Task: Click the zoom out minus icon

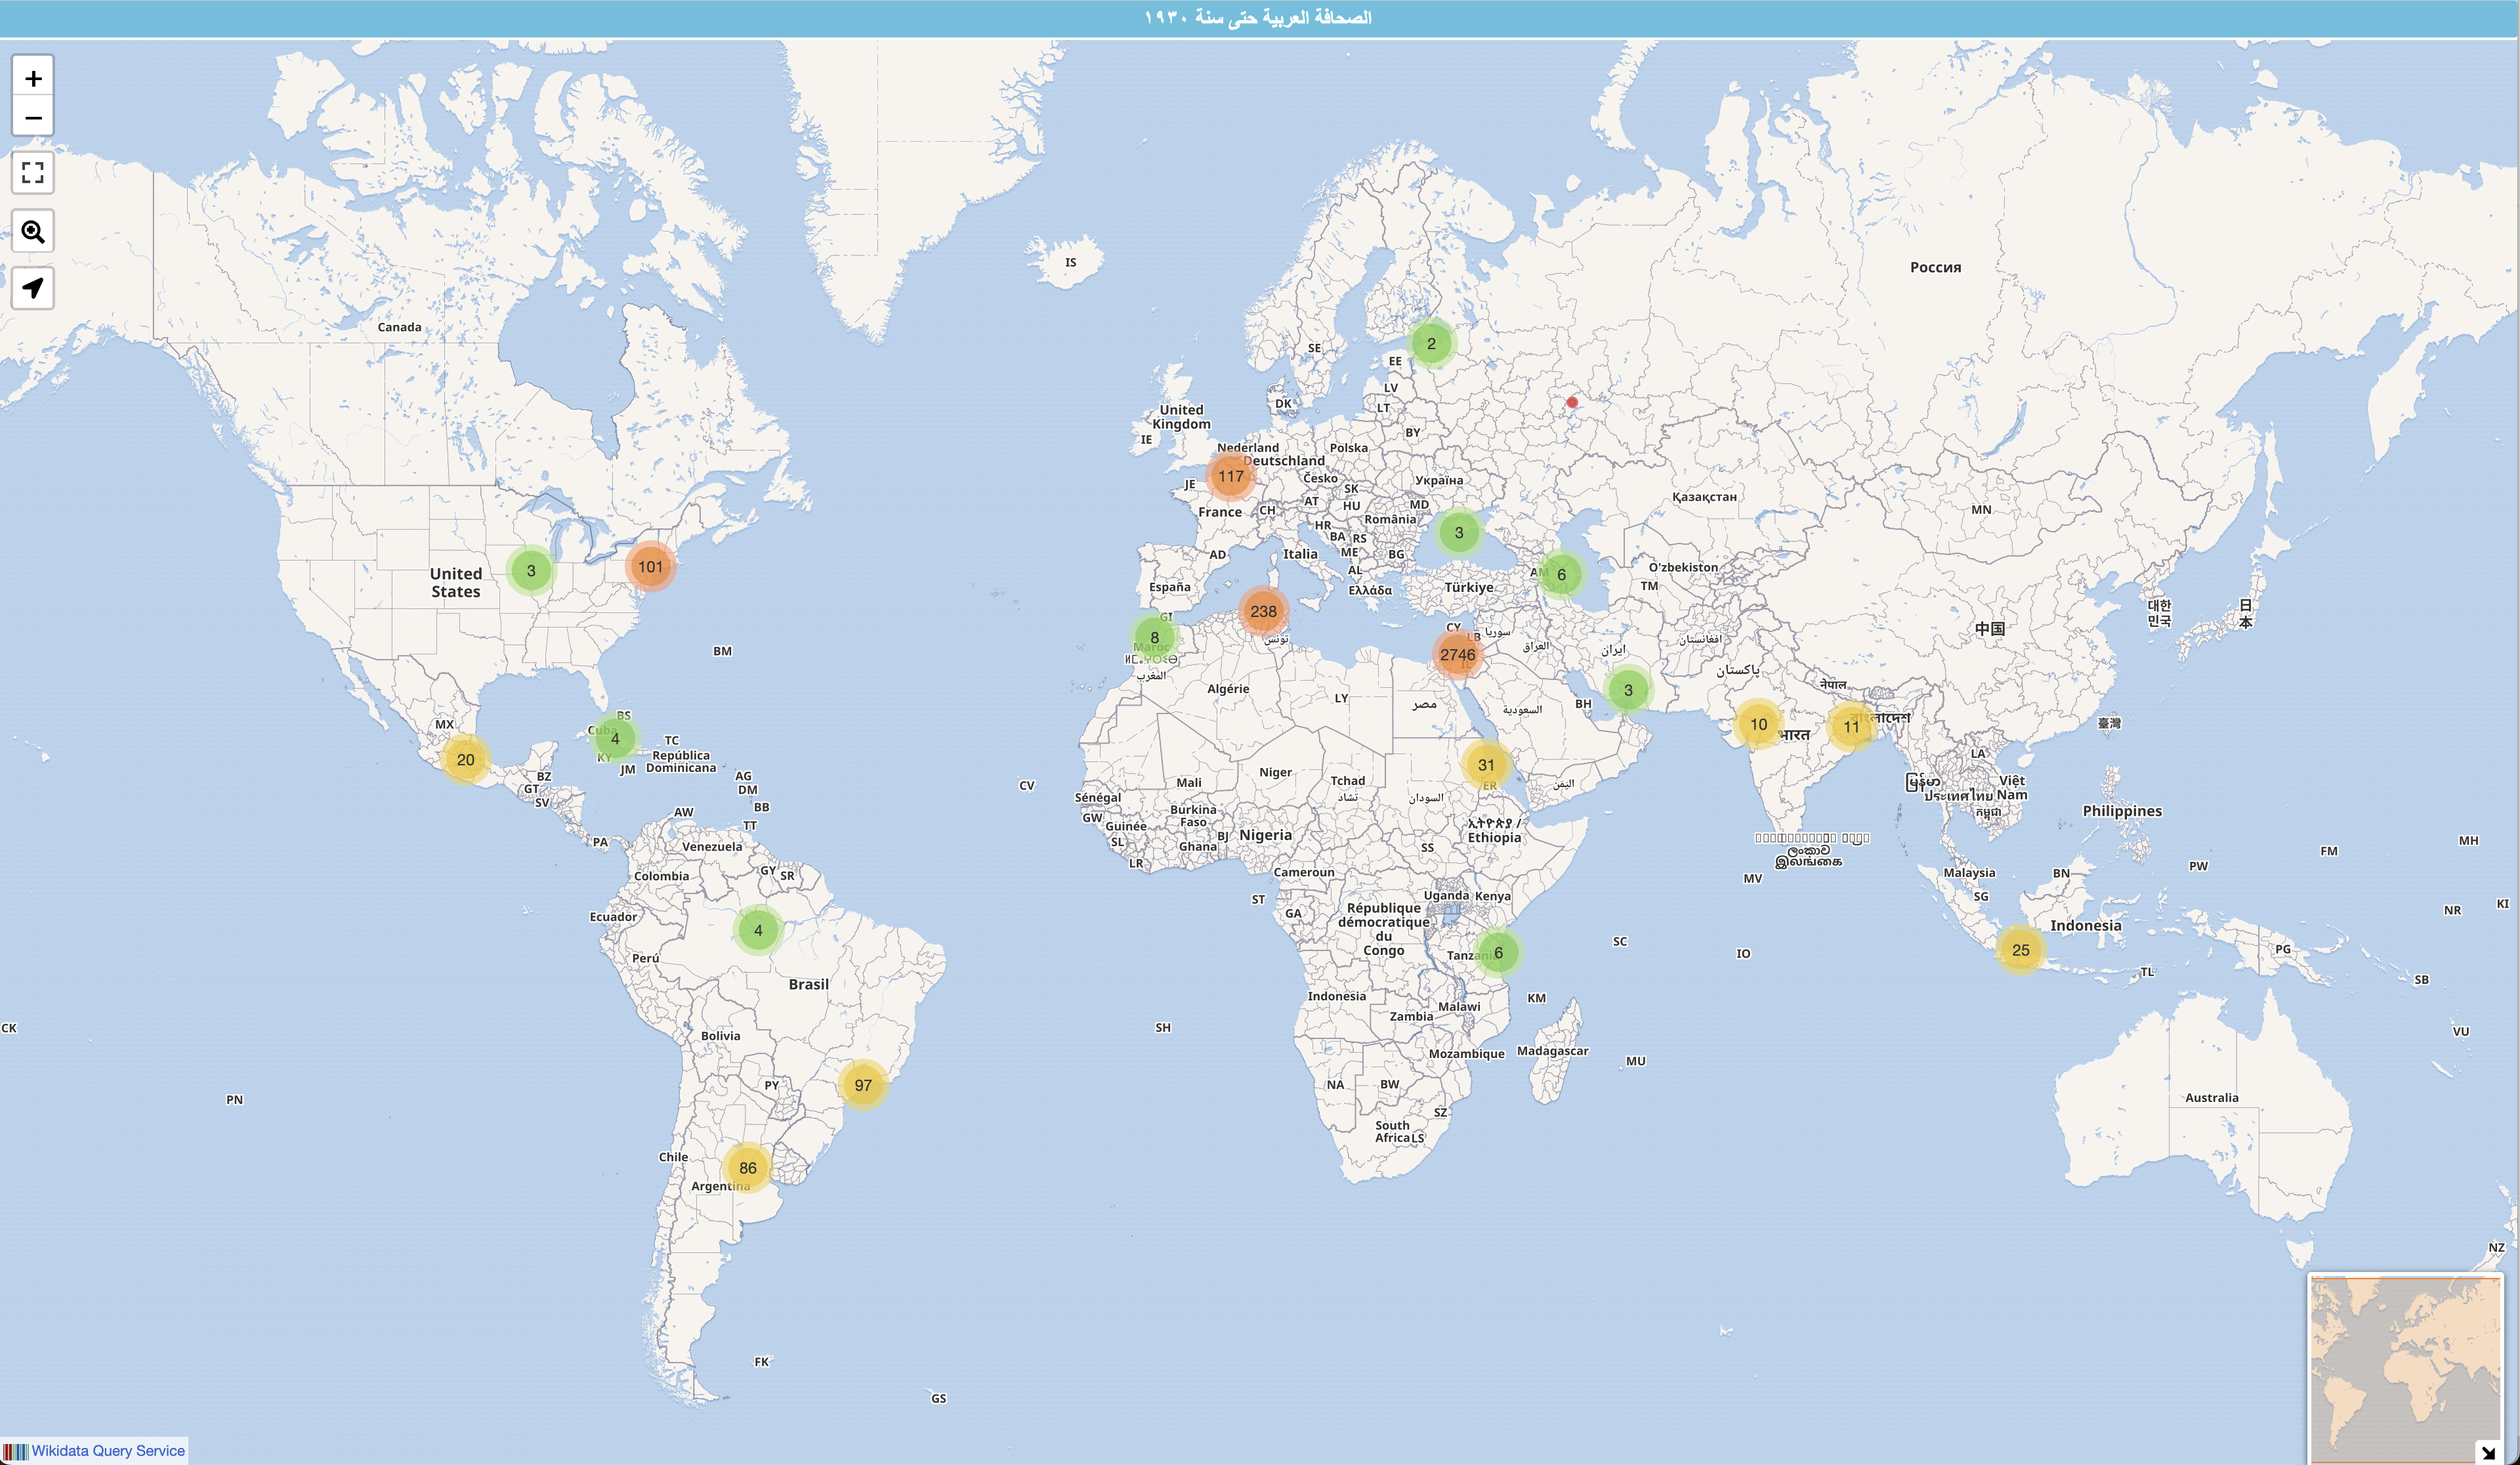Action: pos(33,117)
